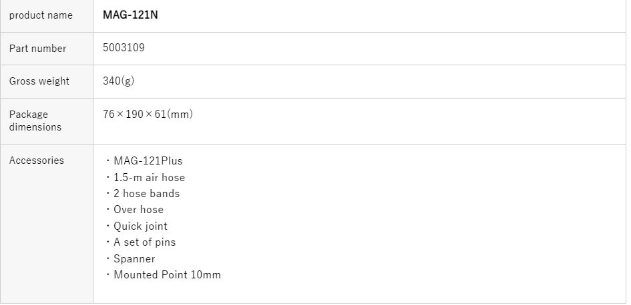Click the '2 hose bands' list item

click(x=146, y=194)
